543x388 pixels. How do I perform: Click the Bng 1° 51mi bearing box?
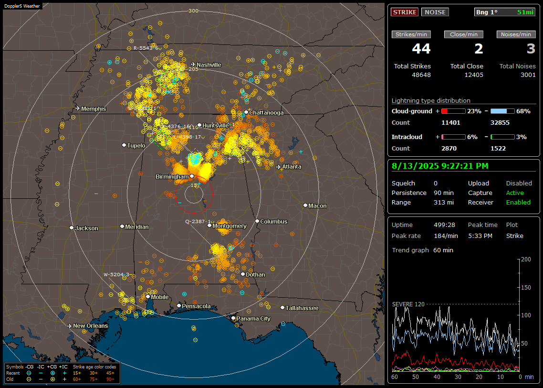pyautogui.click(x=505, y=12)
